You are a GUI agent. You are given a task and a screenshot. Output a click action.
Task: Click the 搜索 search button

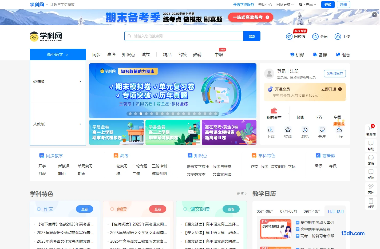252,36
